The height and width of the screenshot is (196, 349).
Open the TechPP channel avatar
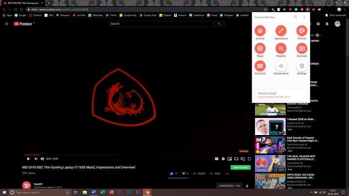tap(27, 185)
